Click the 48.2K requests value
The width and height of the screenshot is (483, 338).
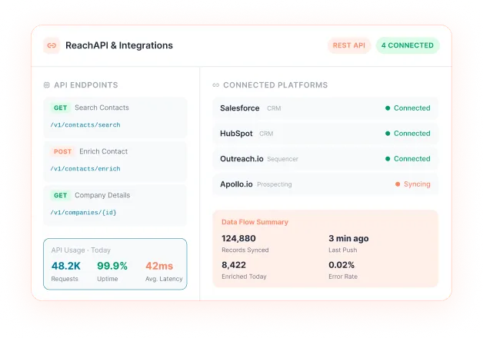(x=66, y=266)
